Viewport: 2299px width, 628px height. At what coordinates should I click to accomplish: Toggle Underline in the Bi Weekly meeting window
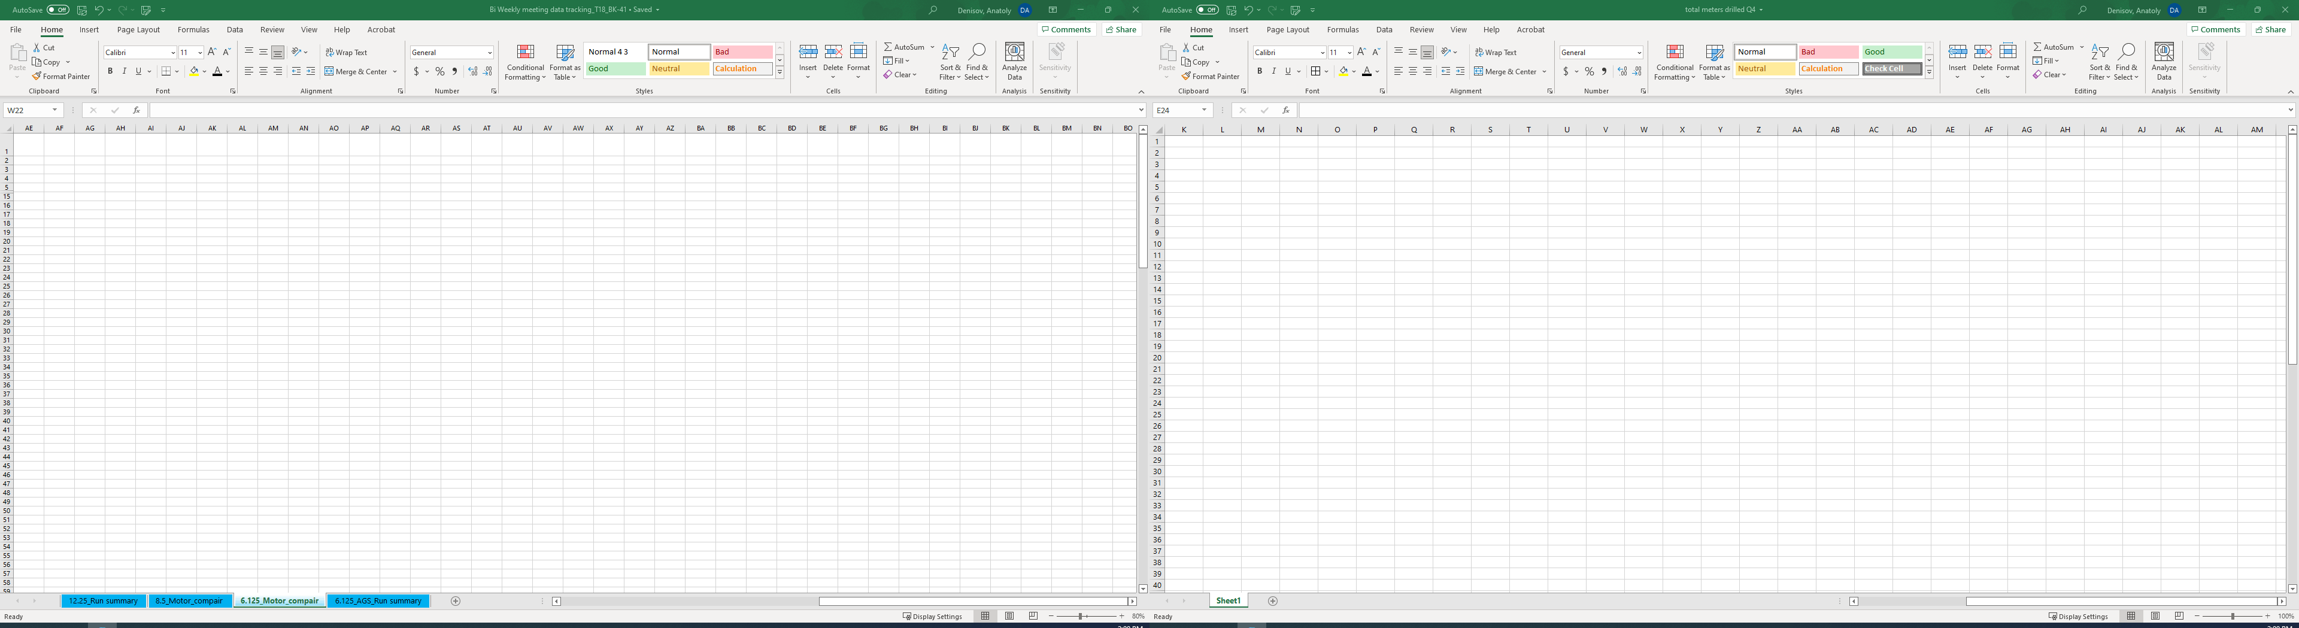point(138,71)
